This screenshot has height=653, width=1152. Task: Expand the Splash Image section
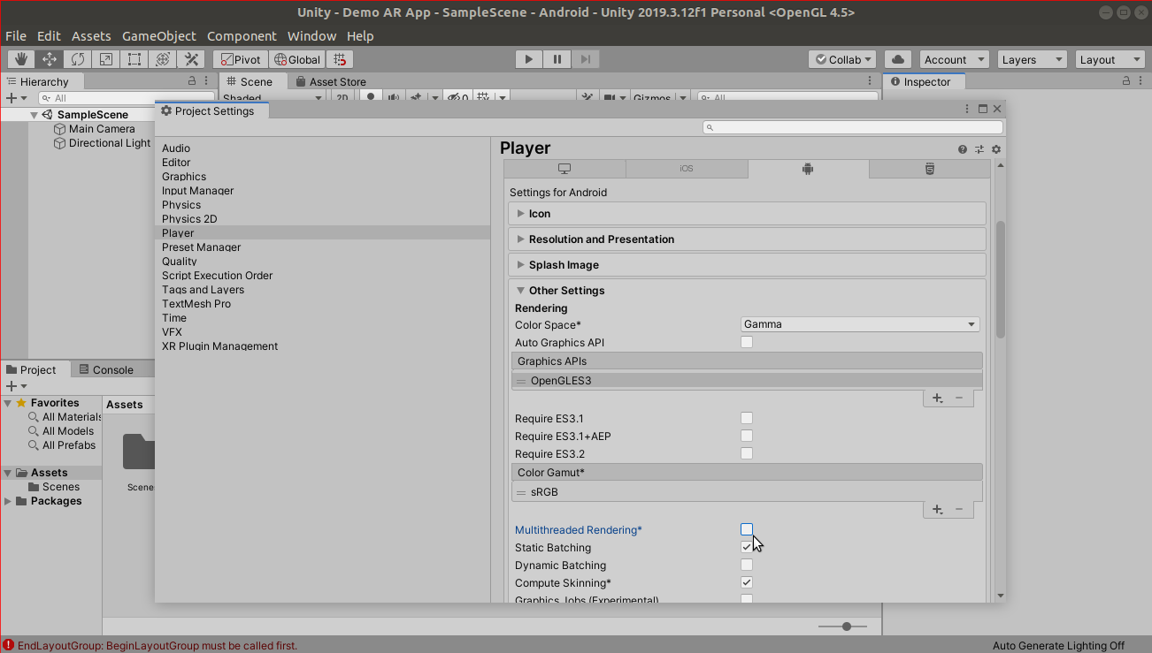coord(747,265)
